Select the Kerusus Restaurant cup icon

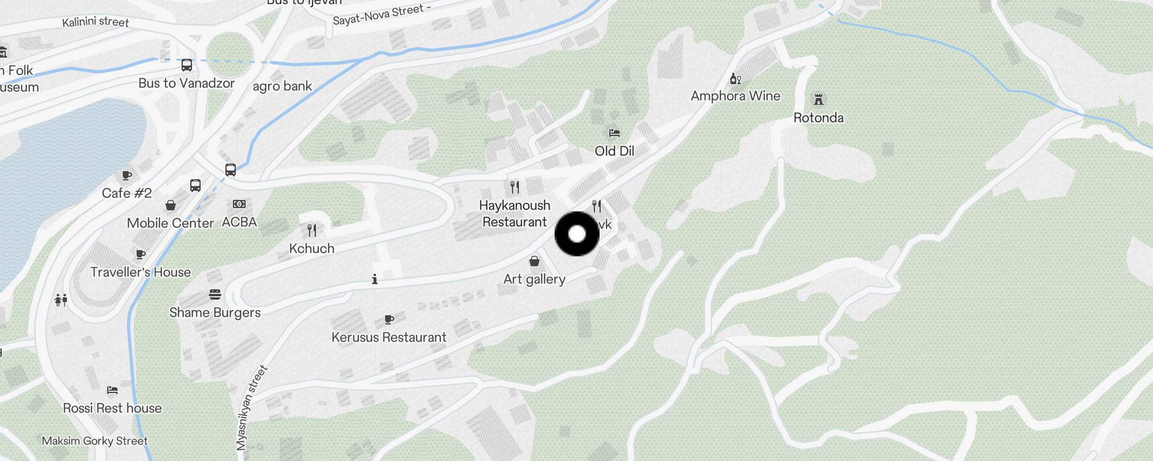tap(389, 319)
